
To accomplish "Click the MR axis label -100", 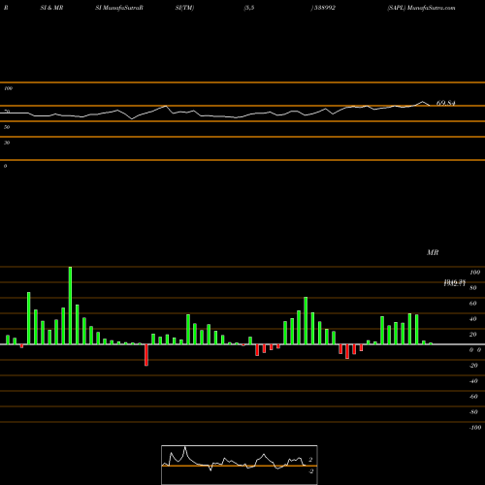I will point(475,428).
